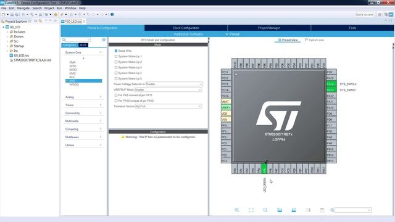Expand the Multimedia category
The height and width of the screenshot is (222, 395).
pos(83,121)
